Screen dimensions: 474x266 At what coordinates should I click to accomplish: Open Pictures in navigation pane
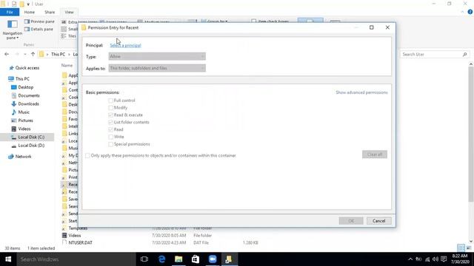pos(22,120)
